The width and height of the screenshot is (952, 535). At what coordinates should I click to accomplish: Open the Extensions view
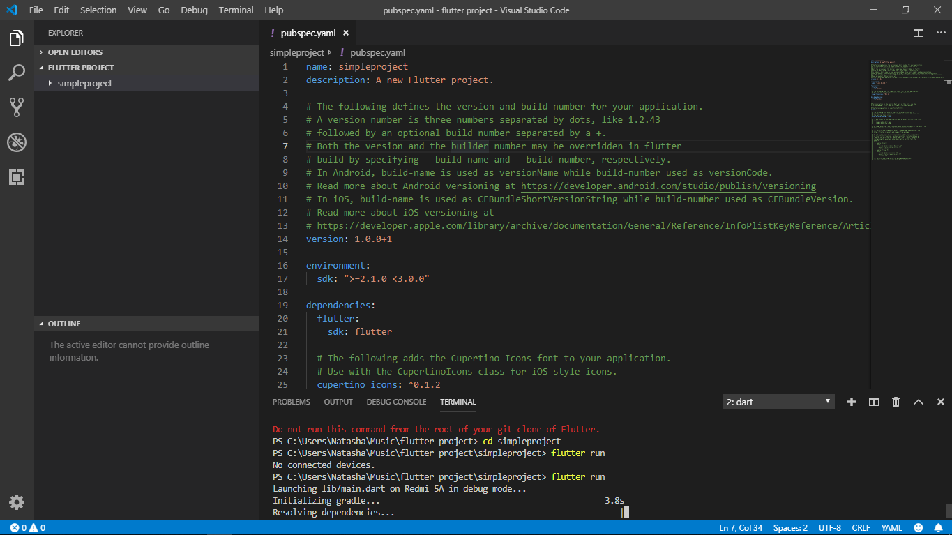click(x=17, y=176)
